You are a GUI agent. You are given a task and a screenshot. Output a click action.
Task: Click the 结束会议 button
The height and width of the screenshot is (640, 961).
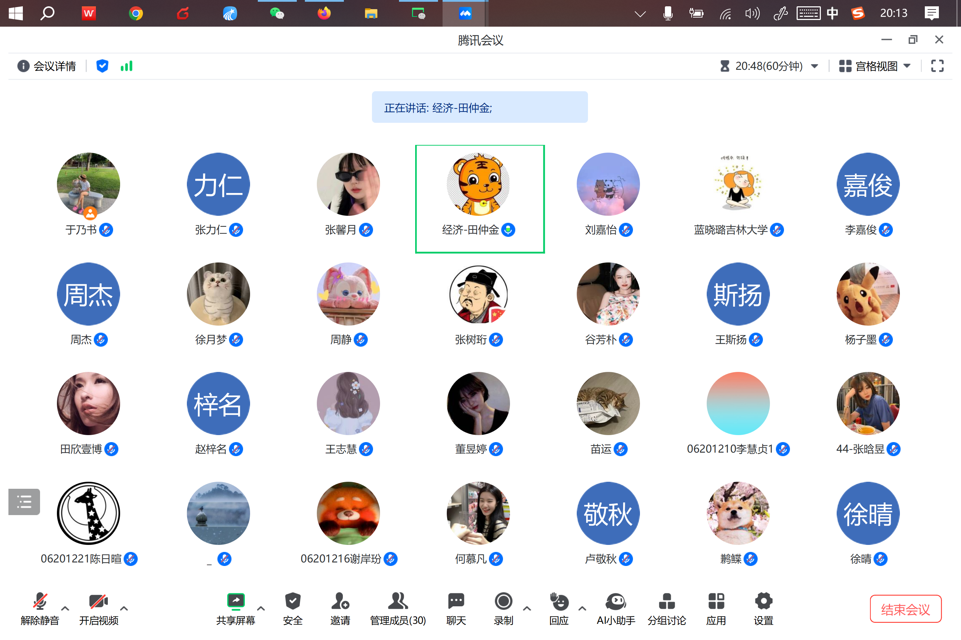coord(906,609)
